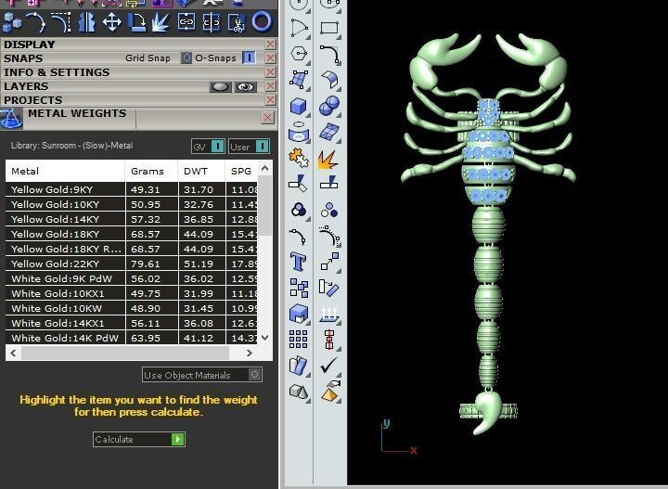Click the Layers grey oval button
The image size is (668, 489).
click(220, 87)
